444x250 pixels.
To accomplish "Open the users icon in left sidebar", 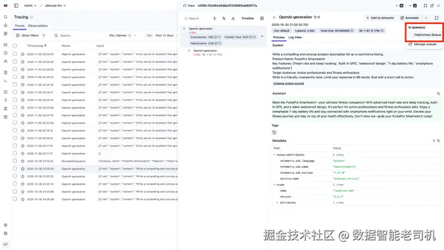I will tap(5, 61).
